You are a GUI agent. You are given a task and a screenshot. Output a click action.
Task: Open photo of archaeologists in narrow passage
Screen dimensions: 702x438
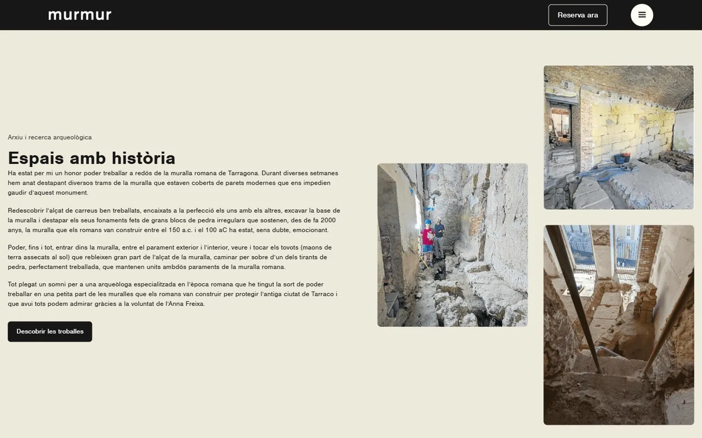click(452, 245)
